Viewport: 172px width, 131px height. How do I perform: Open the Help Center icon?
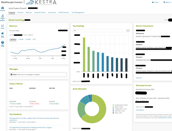2,44
